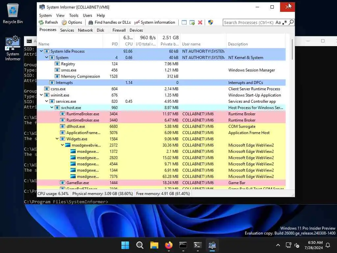Image resolution: width=337 pixels, height=253 pixels.
Task: Show hidden tray icons chevron
Action: point(278,245)
